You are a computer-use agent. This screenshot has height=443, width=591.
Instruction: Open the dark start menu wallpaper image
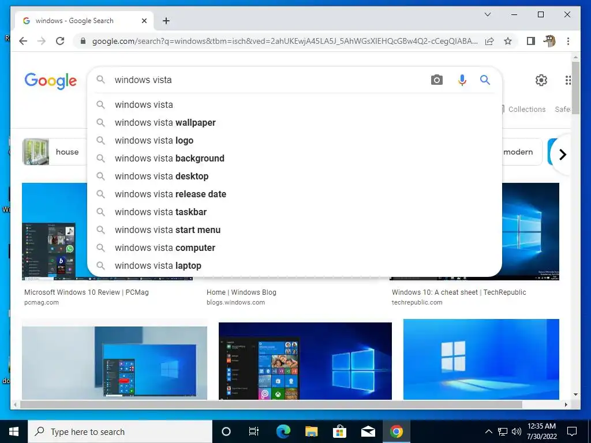coord(305,361)
